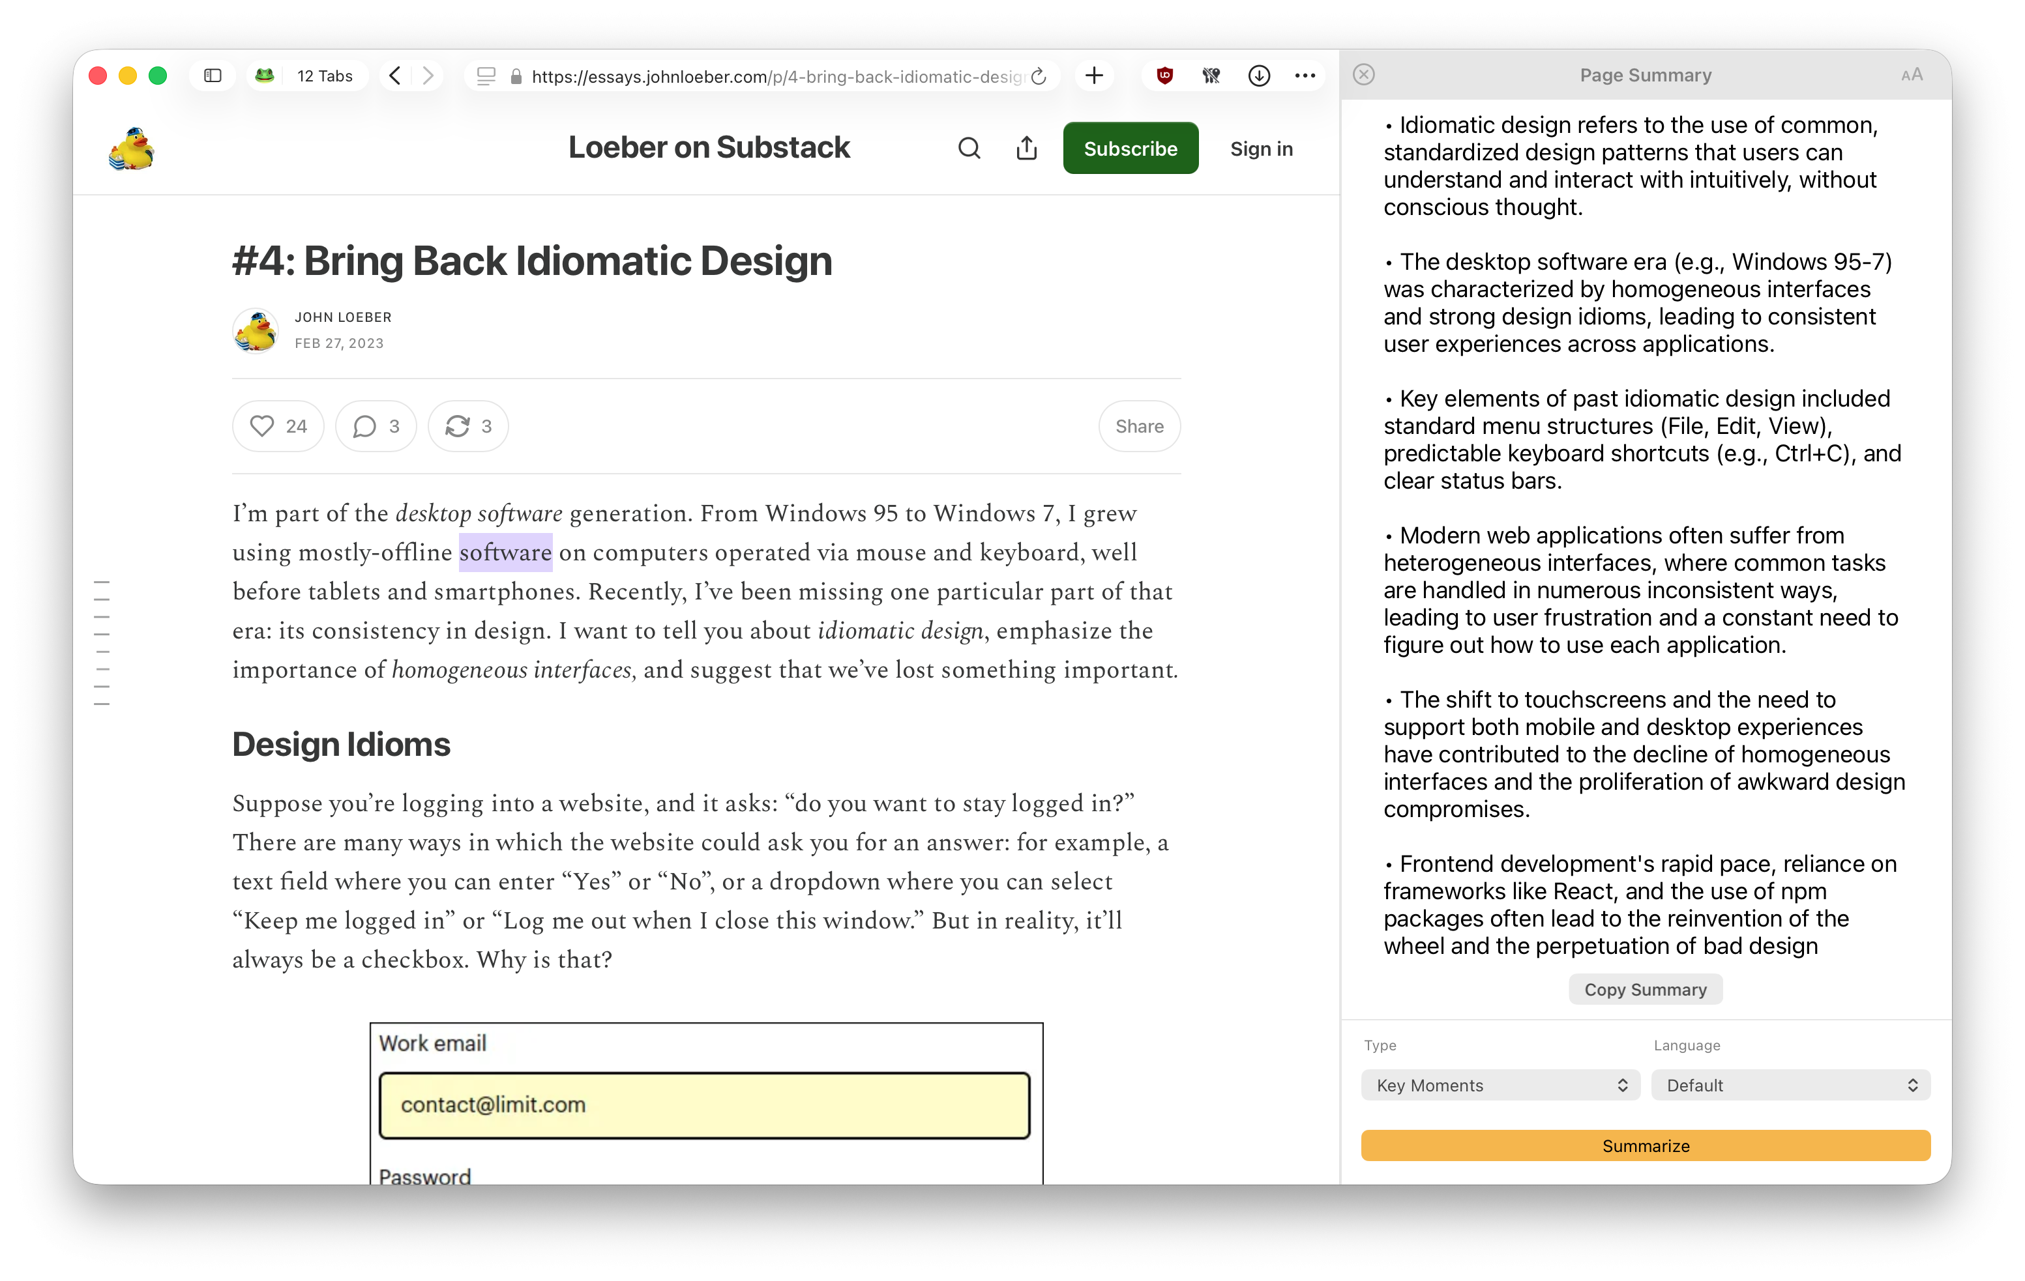Go back to previous page
Viewport: 2025px width, 1281px height.
coord(395,76)
